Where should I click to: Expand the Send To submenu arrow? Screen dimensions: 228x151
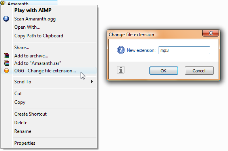click(x=92, y=82)
